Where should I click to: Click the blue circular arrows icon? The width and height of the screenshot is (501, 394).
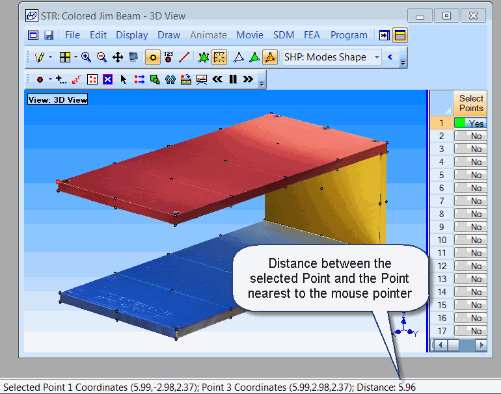pyautogui.click(x=170, y=79)
